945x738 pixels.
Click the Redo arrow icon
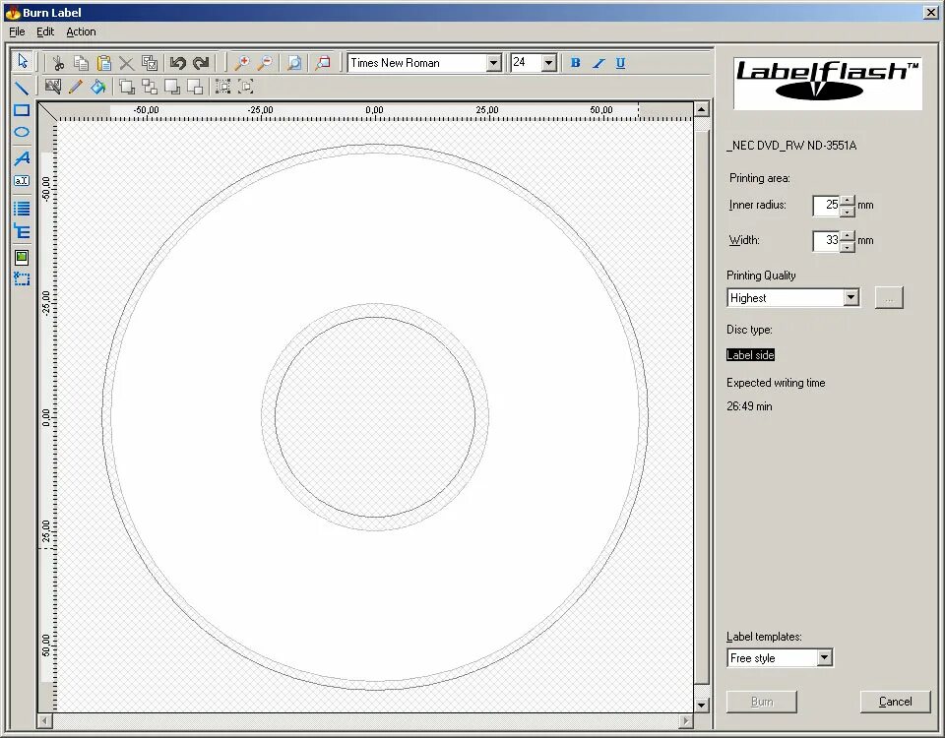[x=201, y=63]
